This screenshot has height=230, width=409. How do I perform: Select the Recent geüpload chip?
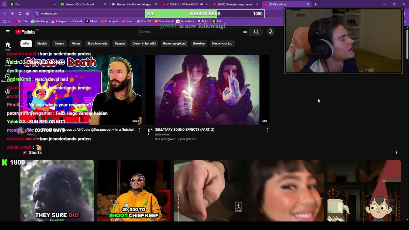coord(174,43)
